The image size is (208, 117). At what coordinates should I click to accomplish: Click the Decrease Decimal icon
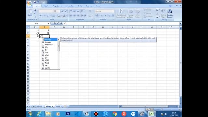(113, 16)
